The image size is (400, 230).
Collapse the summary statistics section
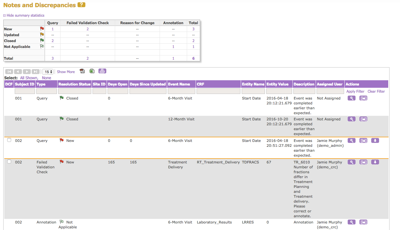(24, 15)
